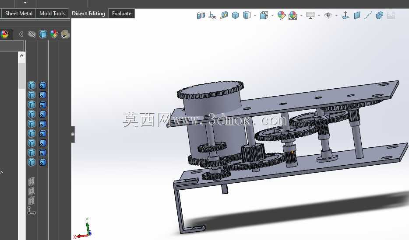Expand the View Settings dropdown arrow
The width and height of the screenshot is (409, 240).
pos(319,16)
